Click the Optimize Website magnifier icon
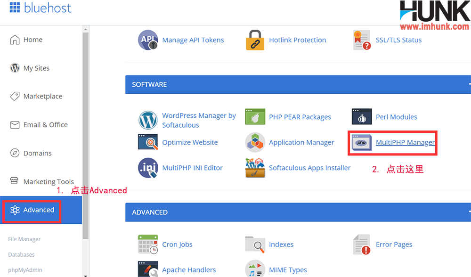 point(148,142)
